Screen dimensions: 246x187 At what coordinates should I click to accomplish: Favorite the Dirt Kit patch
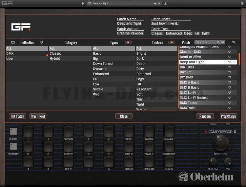(230, 72)
